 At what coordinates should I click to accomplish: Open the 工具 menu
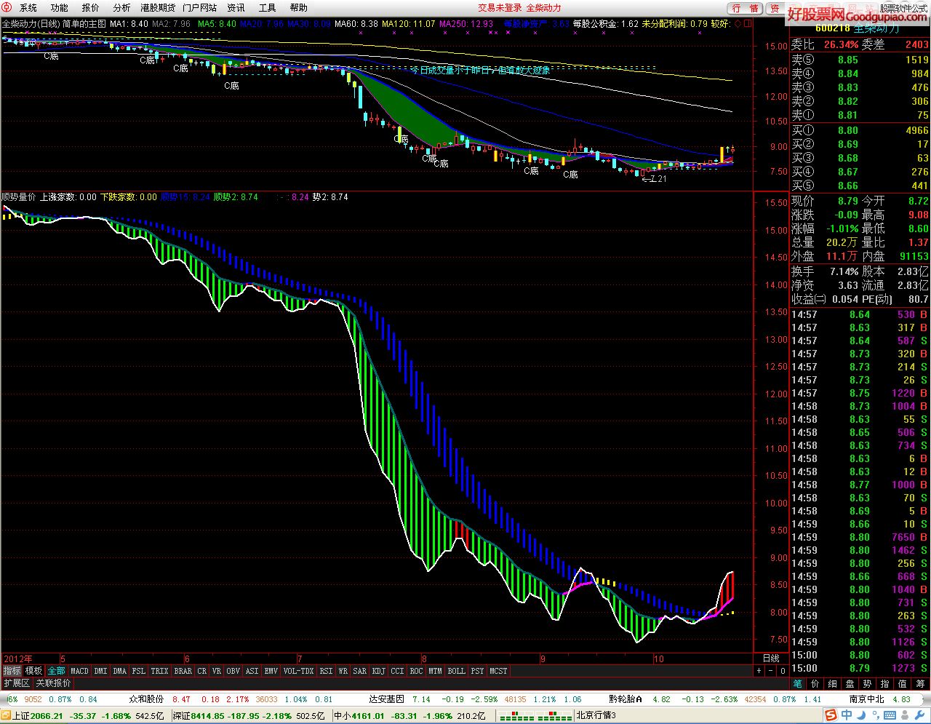tap(268, 7)
